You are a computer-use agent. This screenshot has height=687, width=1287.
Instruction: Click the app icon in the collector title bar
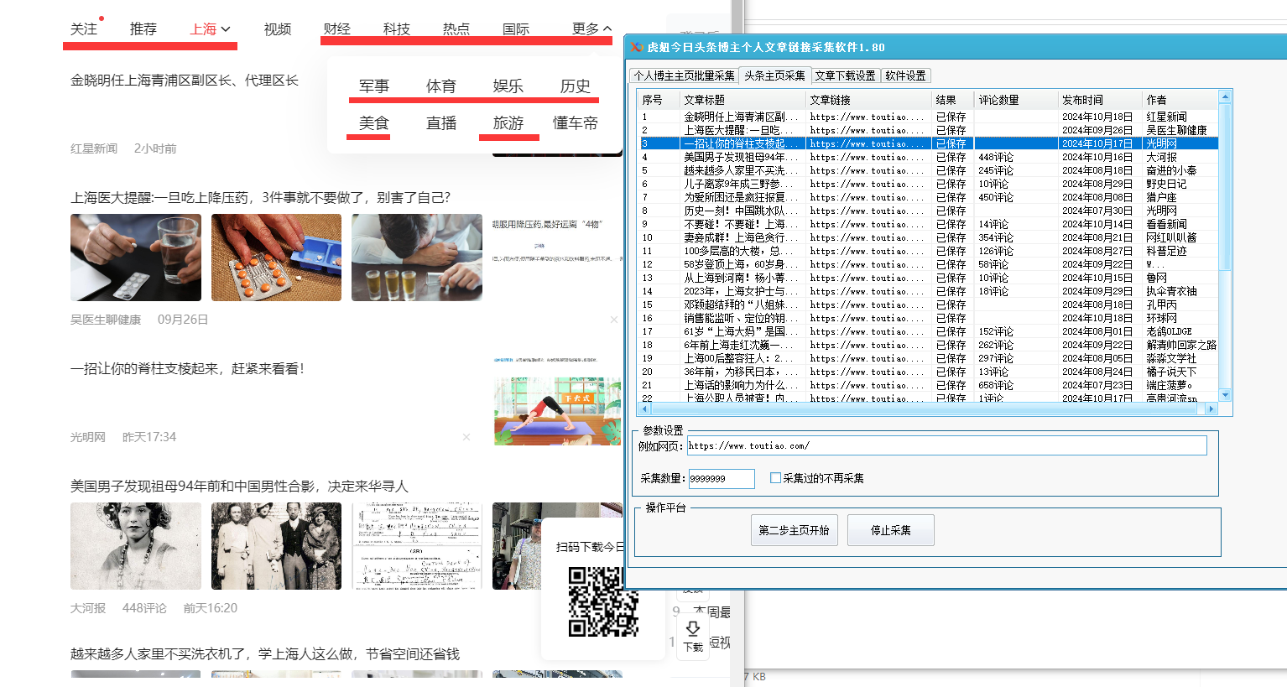click(637, 47)
